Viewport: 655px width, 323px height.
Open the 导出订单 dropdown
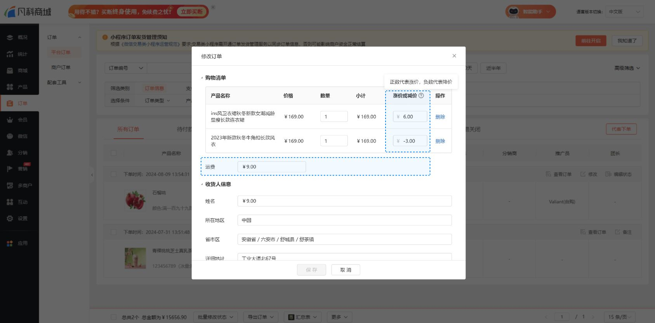(x=261, y=317)
